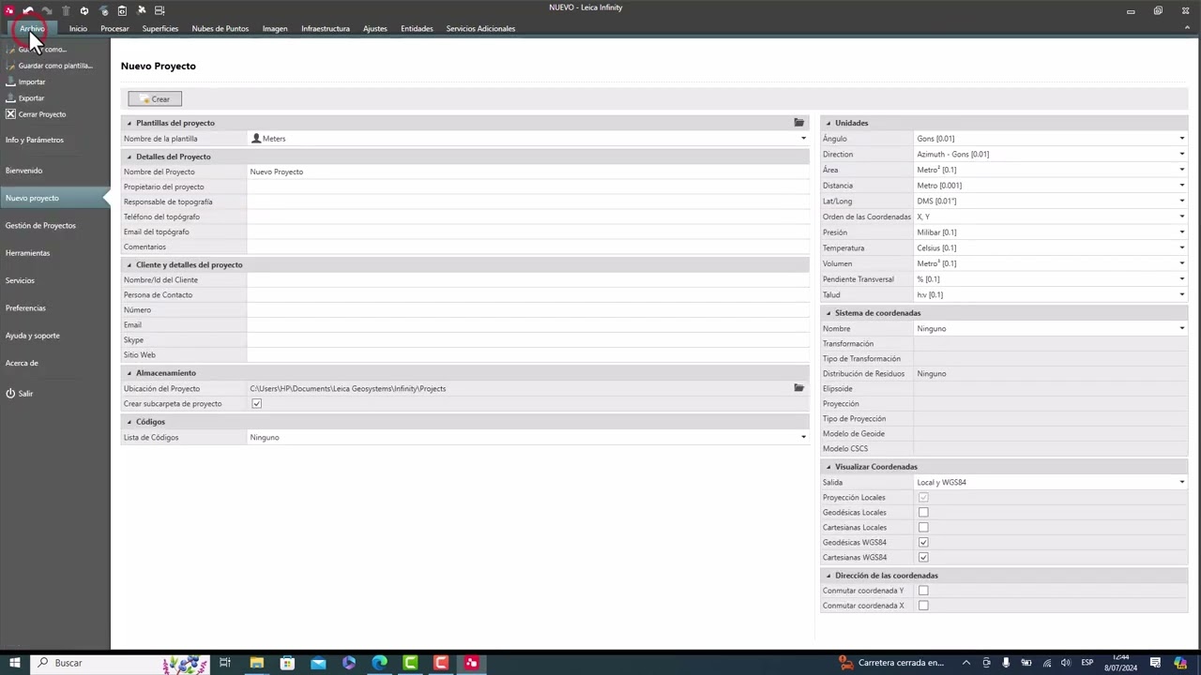The image size is (1201, 675).
Task: Enable Geodésicas Locales checkbox
Action: 923,513
